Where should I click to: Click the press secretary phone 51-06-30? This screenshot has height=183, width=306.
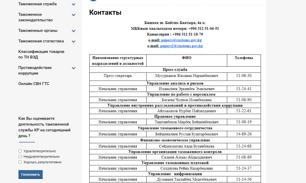click(244, 76)
